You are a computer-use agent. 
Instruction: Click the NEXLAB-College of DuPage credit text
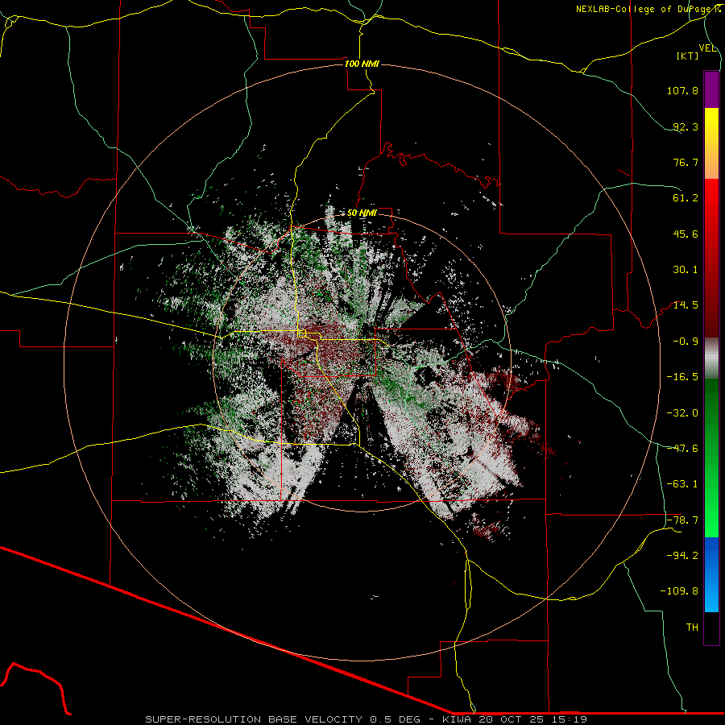coord(648,9)
